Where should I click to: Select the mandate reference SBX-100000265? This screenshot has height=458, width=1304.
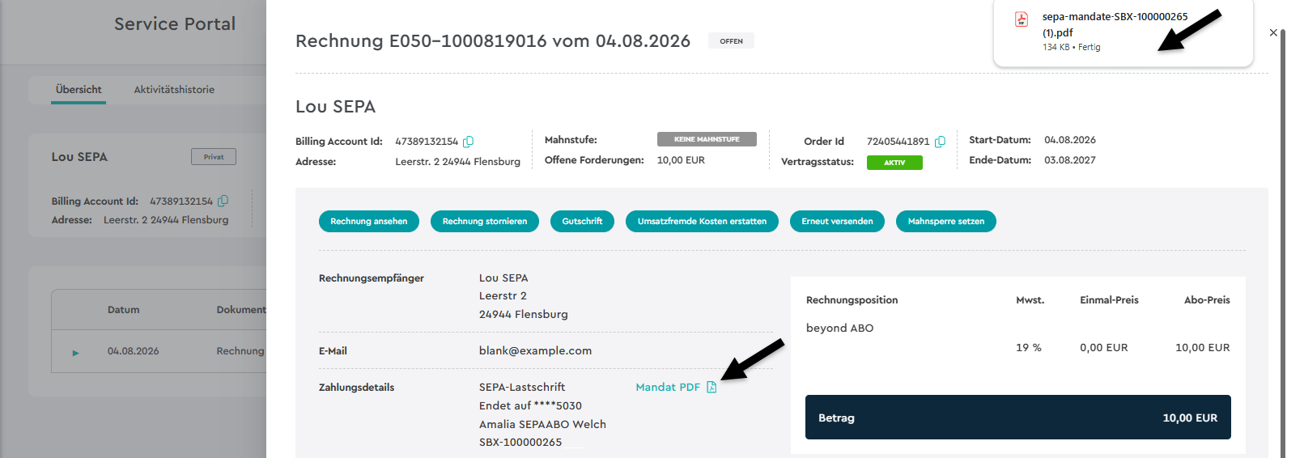click(520, 443)
